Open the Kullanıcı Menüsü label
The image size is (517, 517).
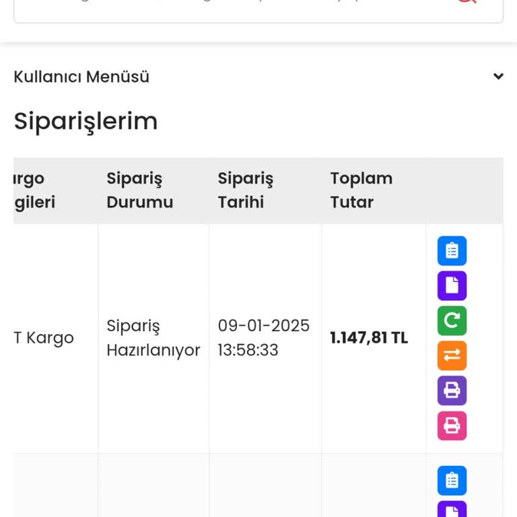click(x=81, y=77)
